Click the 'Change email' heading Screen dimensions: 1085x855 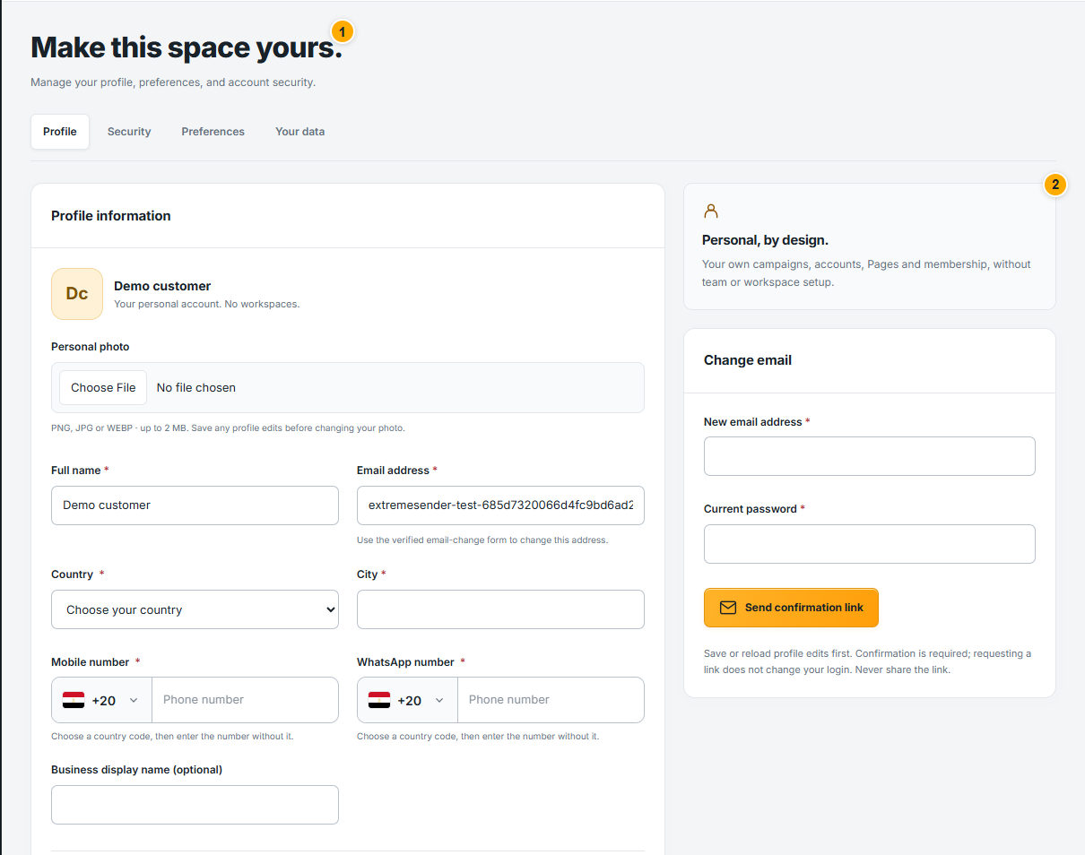coord(748,360)
